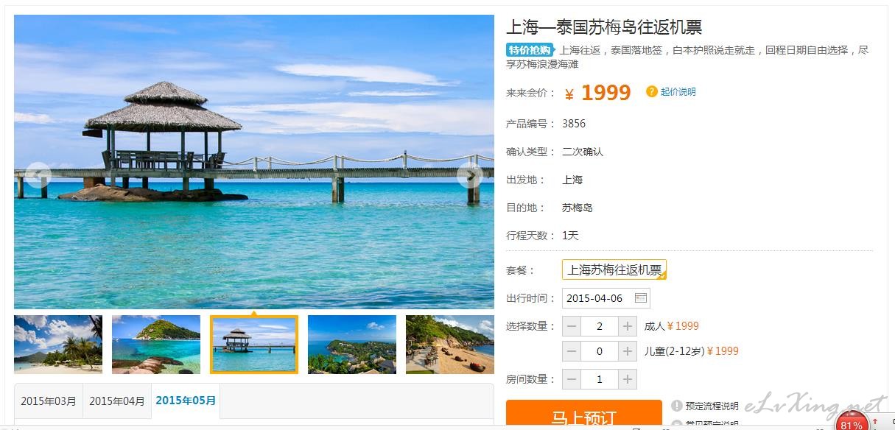
Task: Show the previous photo with left arrow
Action: pos(38,175)
